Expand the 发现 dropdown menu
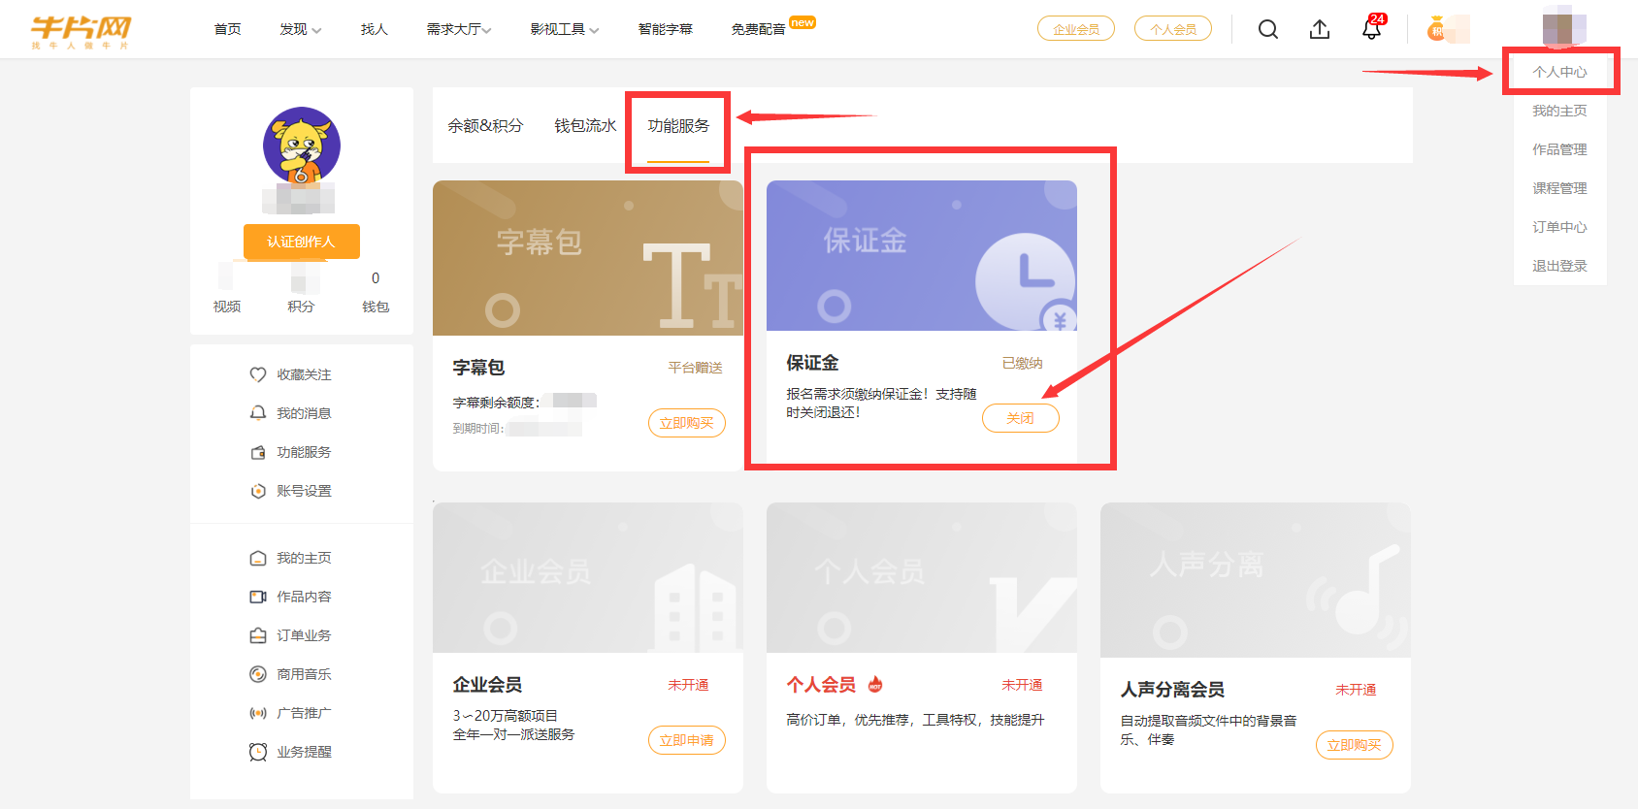Screen dimensions: 1638x809 (300, 29)
